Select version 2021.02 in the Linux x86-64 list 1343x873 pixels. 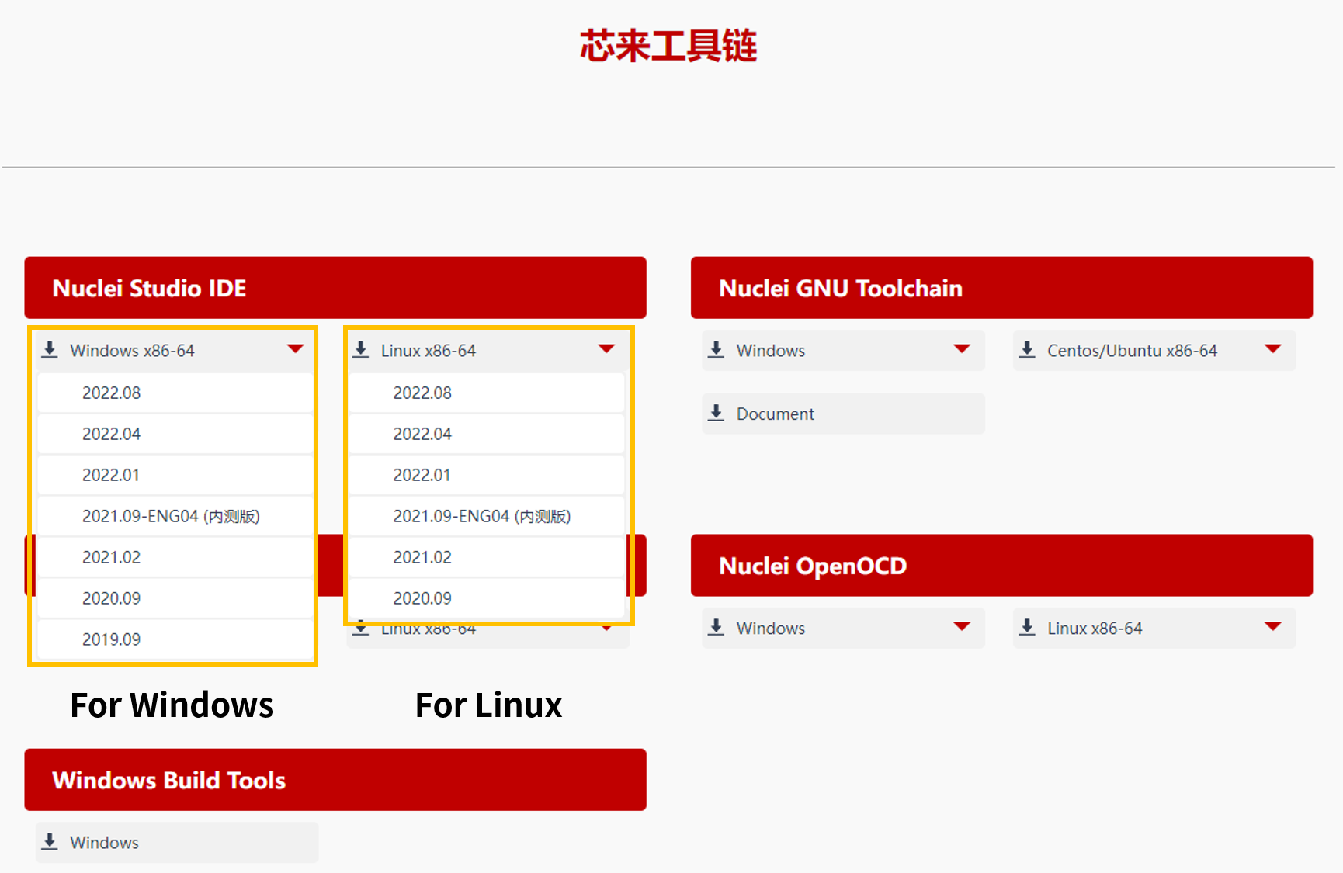486,557
